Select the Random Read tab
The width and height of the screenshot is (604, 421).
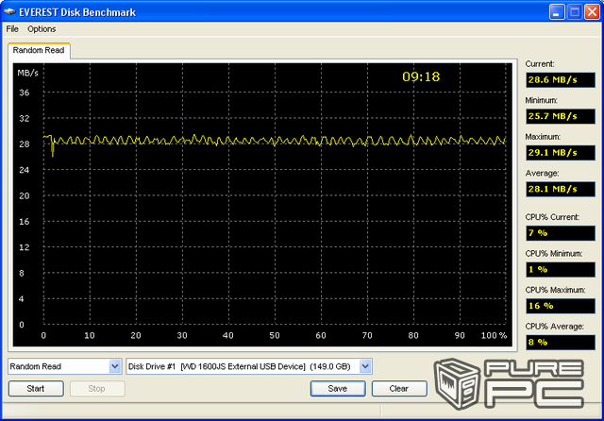(39, 50)
